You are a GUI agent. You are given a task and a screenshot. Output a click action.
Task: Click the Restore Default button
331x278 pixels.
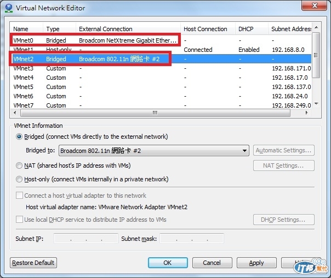[33, 263]
